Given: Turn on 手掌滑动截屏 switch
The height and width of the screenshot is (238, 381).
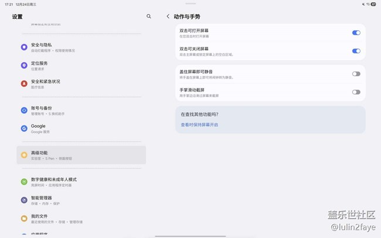Looking at the screenshot, I should 356,92.
